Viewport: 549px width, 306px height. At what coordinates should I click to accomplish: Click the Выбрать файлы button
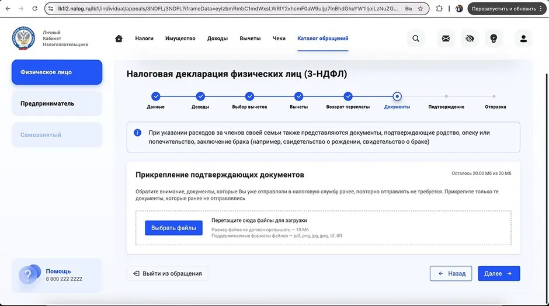[173, 228]
